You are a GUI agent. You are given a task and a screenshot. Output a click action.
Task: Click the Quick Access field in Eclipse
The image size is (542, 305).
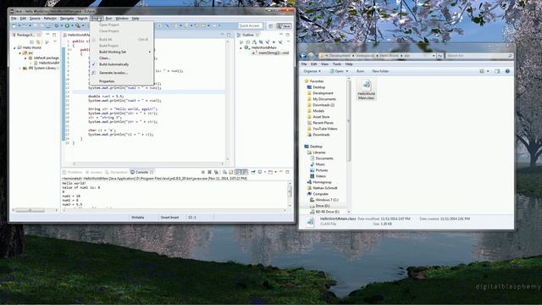251,25
